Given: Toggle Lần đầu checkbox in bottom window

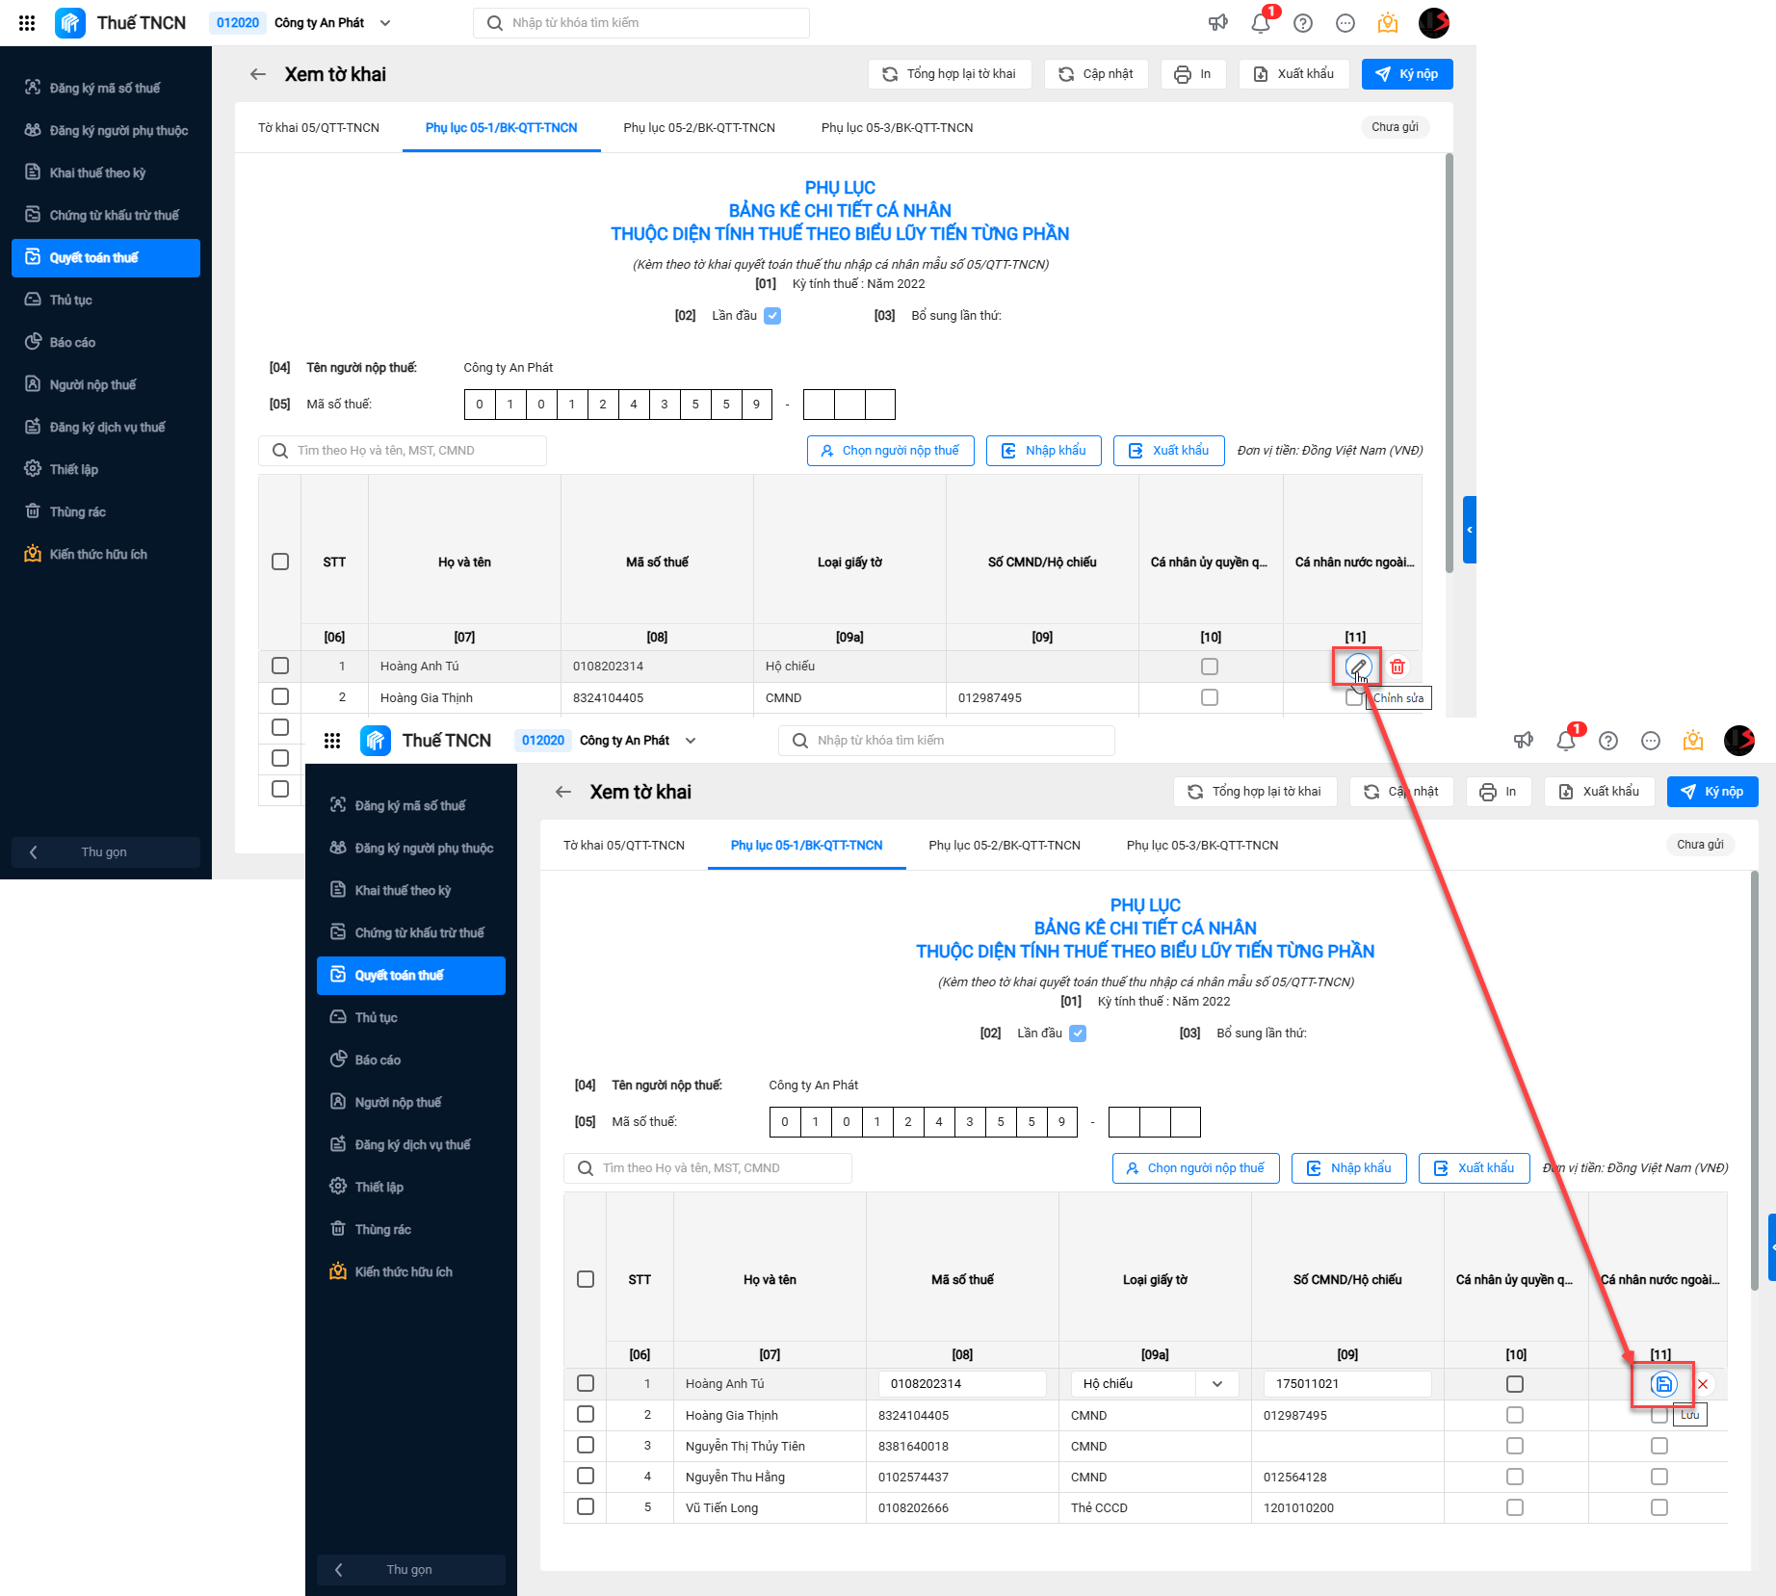Looking at the screenshot, I should pos(1078,1033).
